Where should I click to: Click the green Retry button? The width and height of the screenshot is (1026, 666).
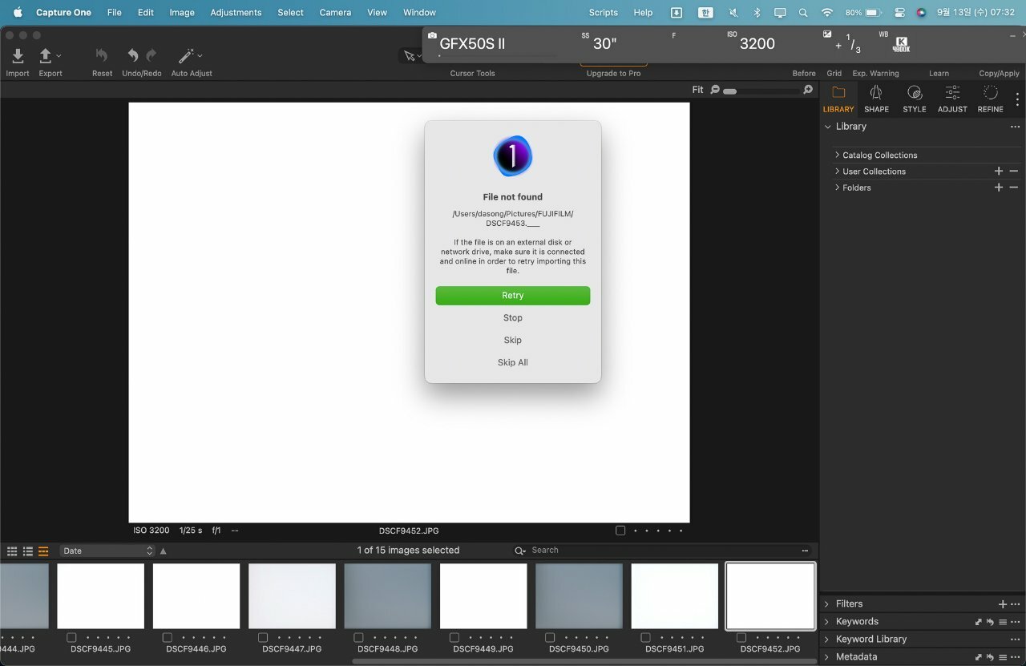point(513,296)
